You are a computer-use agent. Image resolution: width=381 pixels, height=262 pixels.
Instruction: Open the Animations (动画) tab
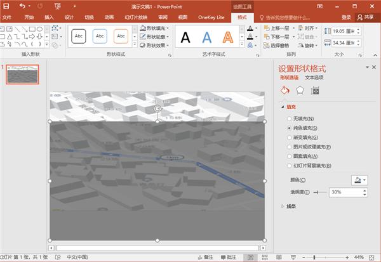[x=109, y=17]
